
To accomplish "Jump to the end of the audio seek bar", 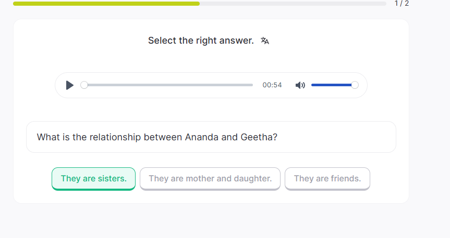I will pos(252,85).
